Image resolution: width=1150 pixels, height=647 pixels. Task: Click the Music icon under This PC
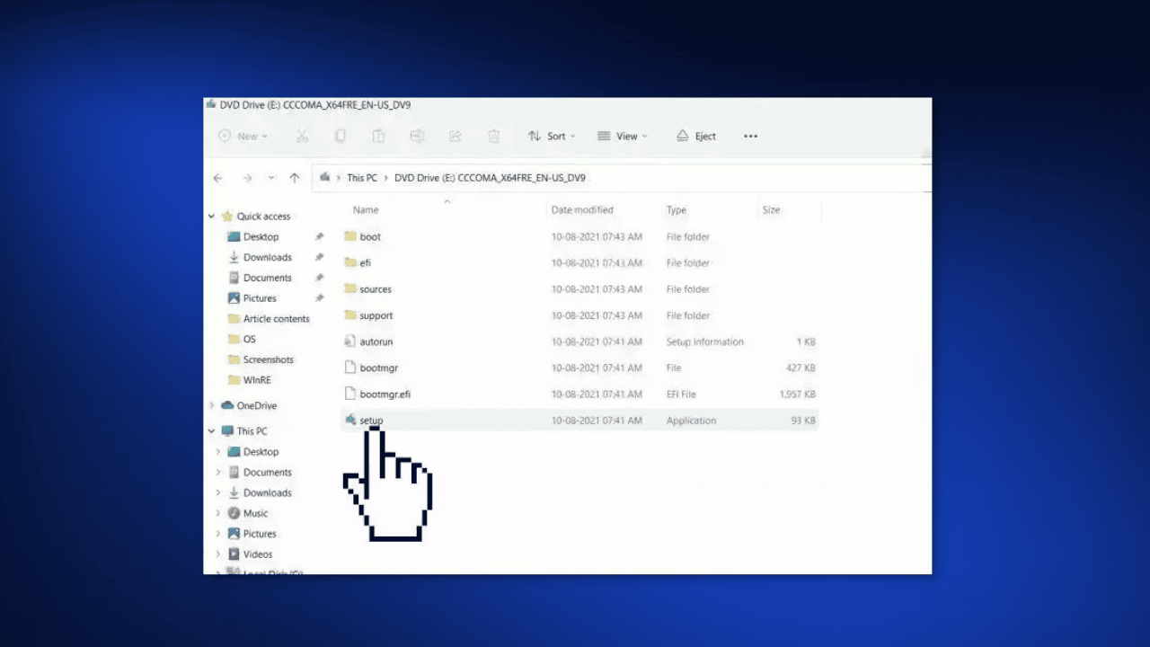pos(234,513)
